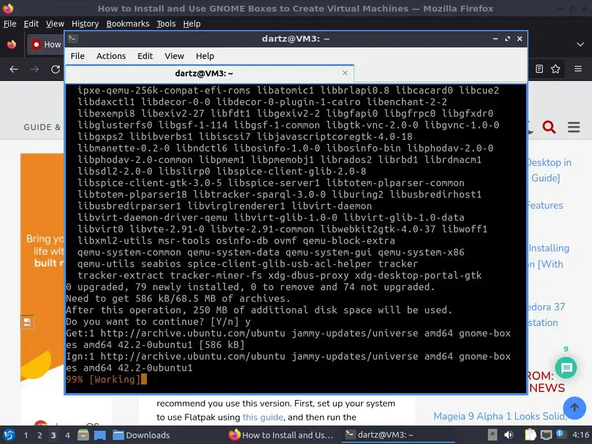Go back in Firefox navigation
Image resolution: width=592 pixels, height=444 pixels.
[x=14, y=69]
